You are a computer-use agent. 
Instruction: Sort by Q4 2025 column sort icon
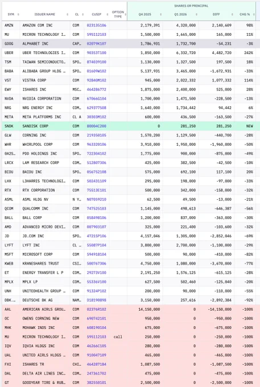[160, 14]
